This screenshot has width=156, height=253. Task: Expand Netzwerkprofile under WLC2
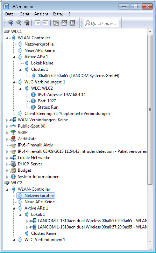tap(14, 196)
